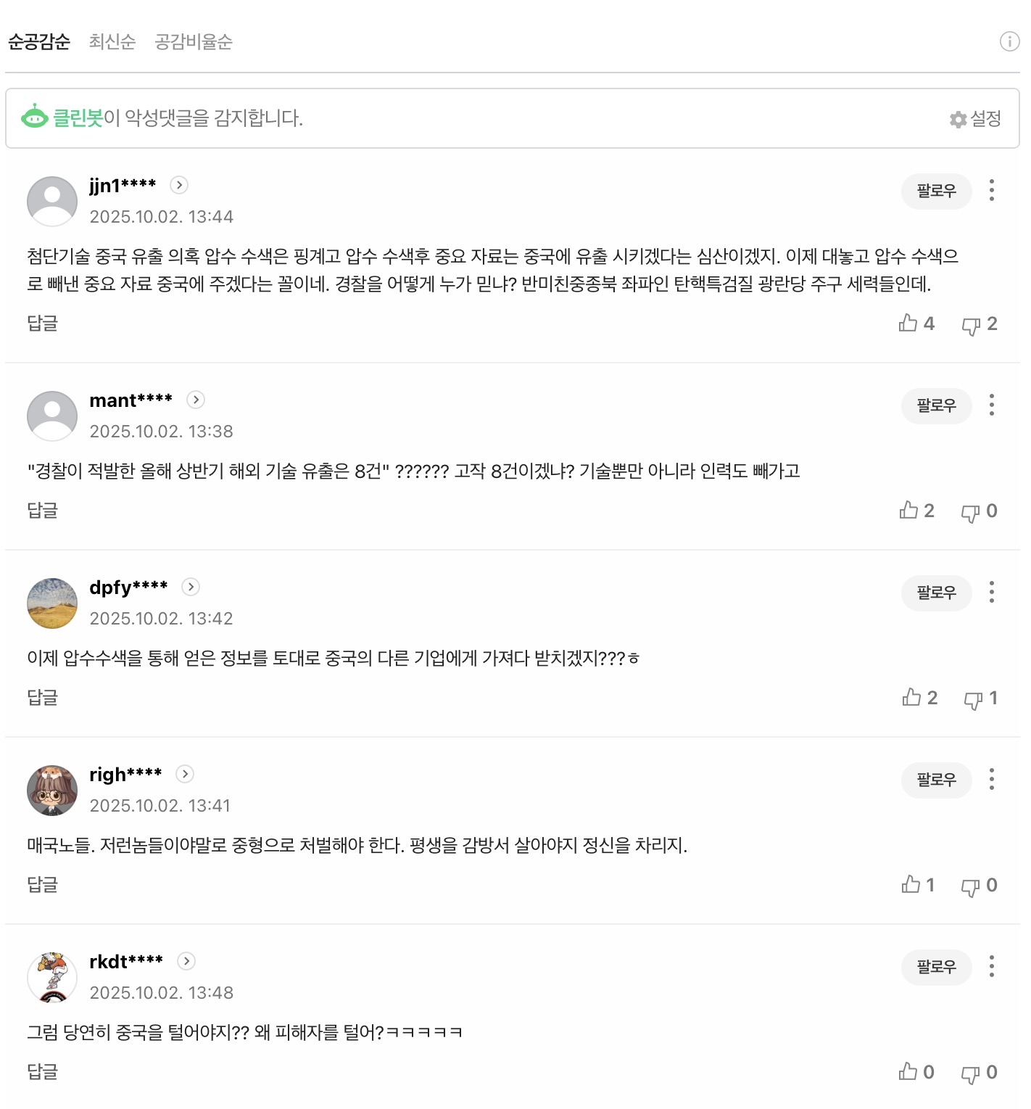Switch to 최신순 sort tab
This screenshot has height=1109, width=1031.
(112, 41)
